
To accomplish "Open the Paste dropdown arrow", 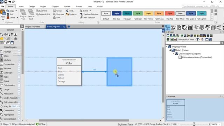I will click(3, 20).
